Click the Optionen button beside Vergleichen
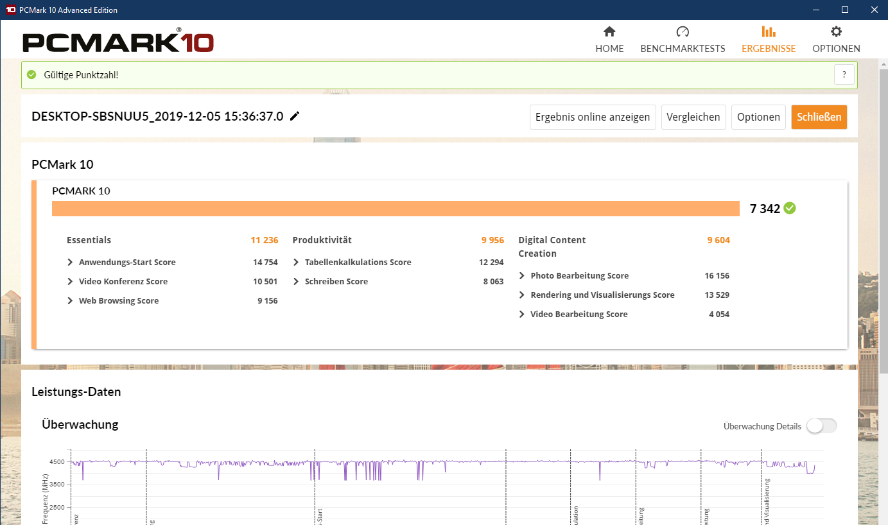This screenshot has width=888, height=525. click(758, 117)
